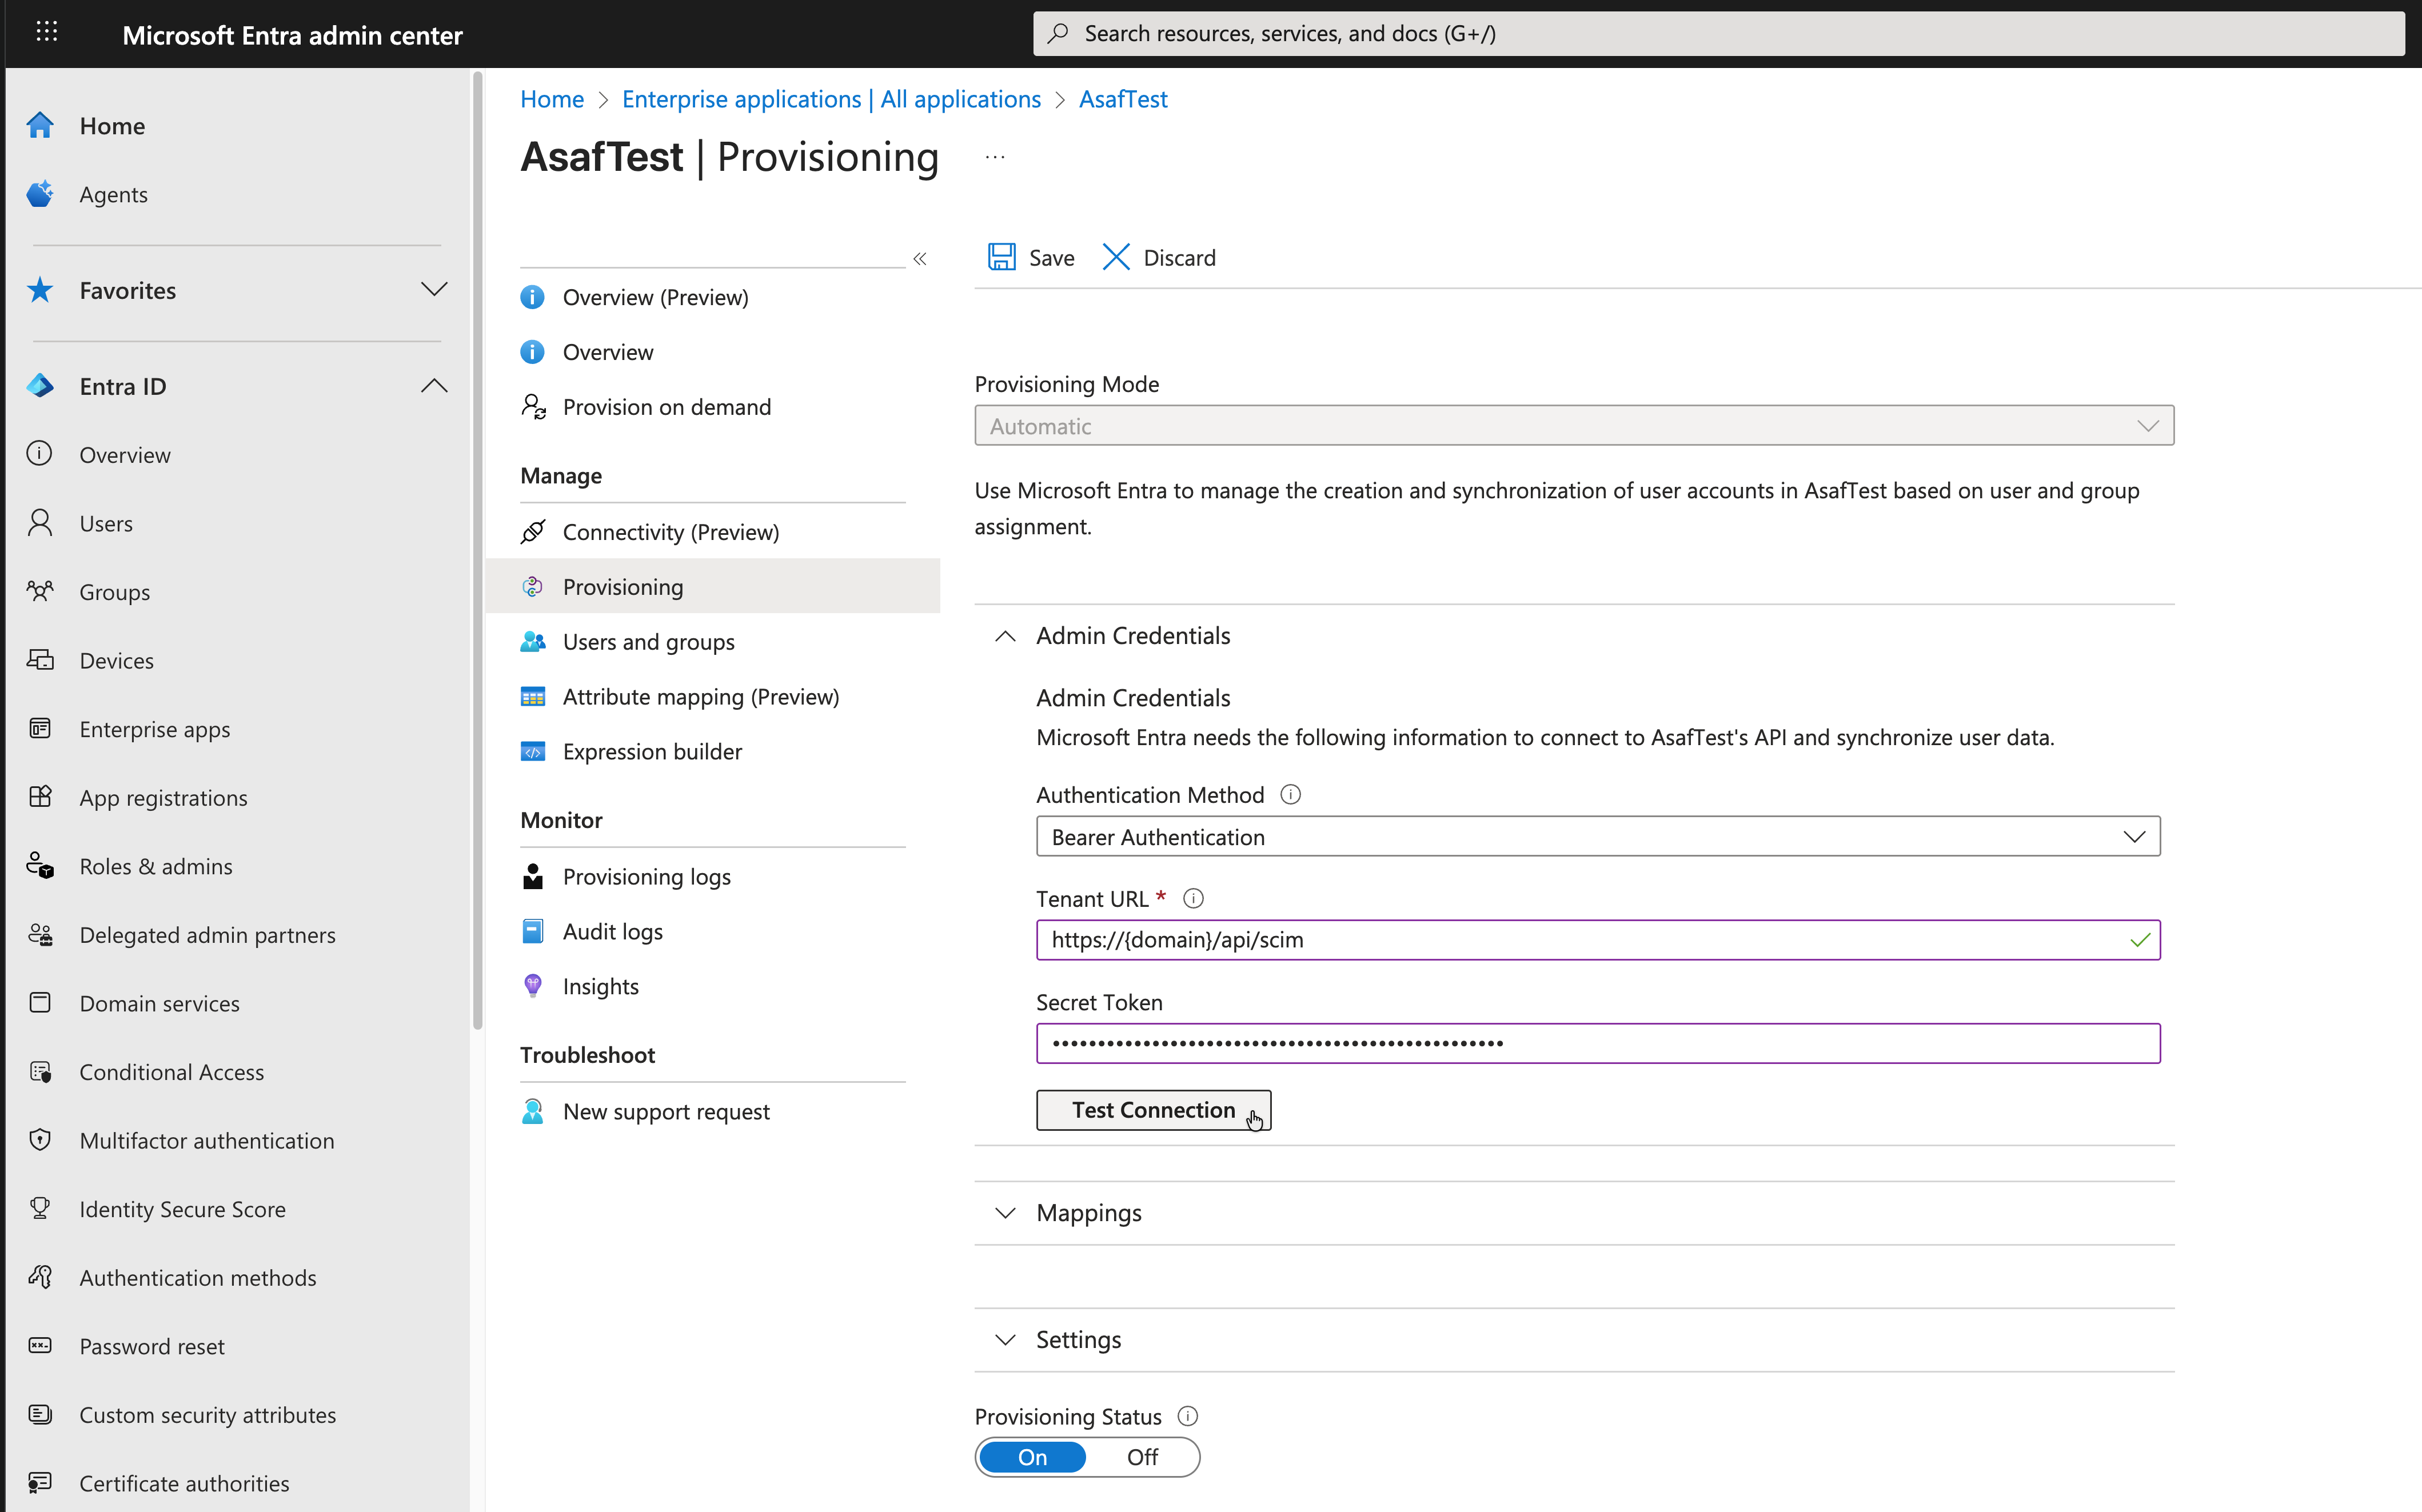Collapse the resource menu with double chevron
The width and height of the screenshot is (2422, 1512).
tap(919, 259)
